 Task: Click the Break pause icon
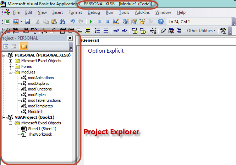coord(99,22)
